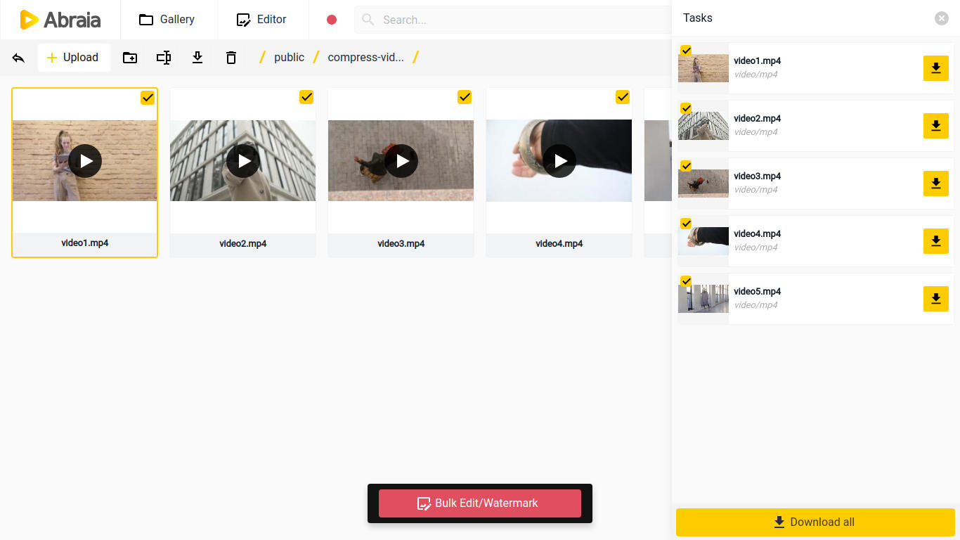Select the create new folder icon
The width and height of the screenshot is (960, 540).
[x=130, y=58]
